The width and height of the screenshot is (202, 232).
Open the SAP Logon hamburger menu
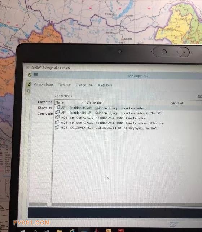click(x=35, y=74)
